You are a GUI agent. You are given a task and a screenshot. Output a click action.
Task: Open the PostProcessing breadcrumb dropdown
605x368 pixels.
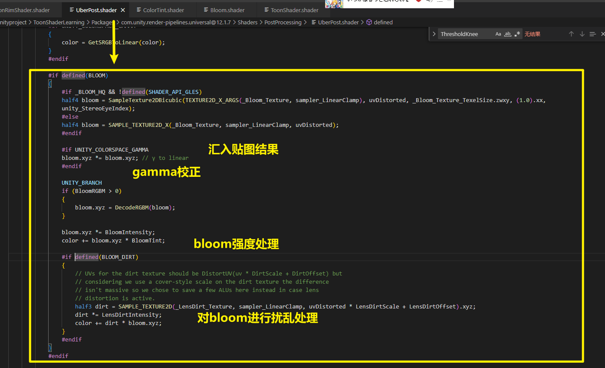pyautogui.click(x=283, y=22)
